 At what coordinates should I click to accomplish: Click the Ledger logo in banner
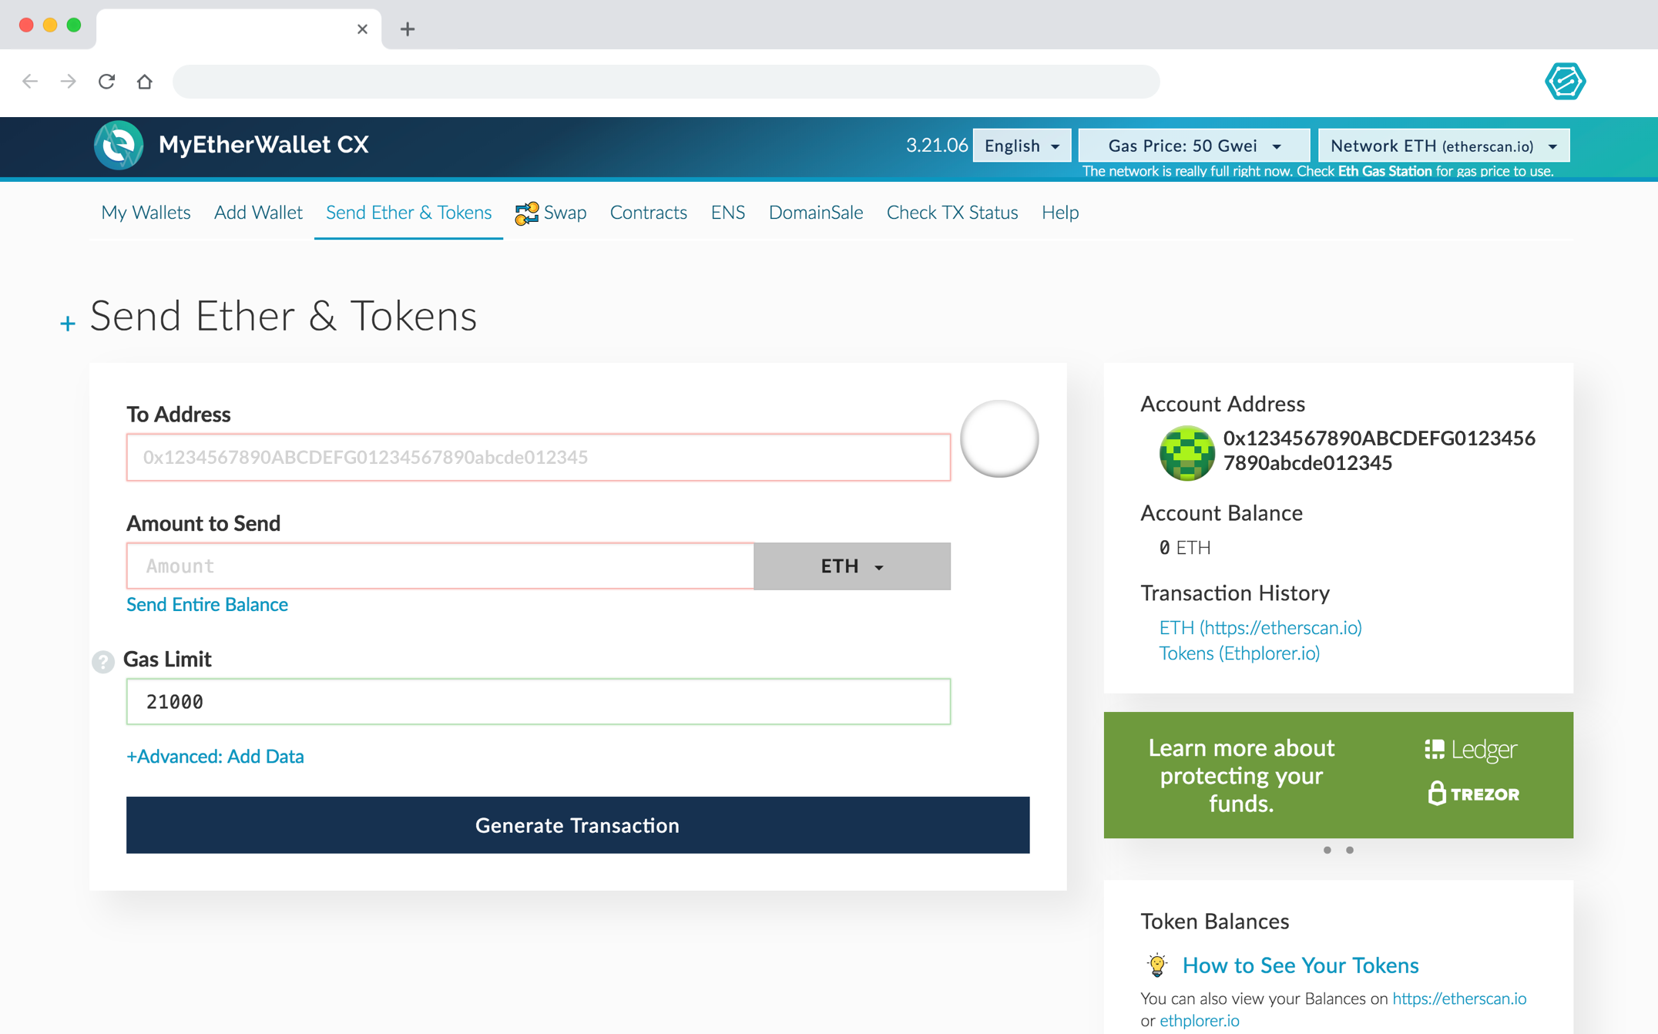coord(1471,749)
